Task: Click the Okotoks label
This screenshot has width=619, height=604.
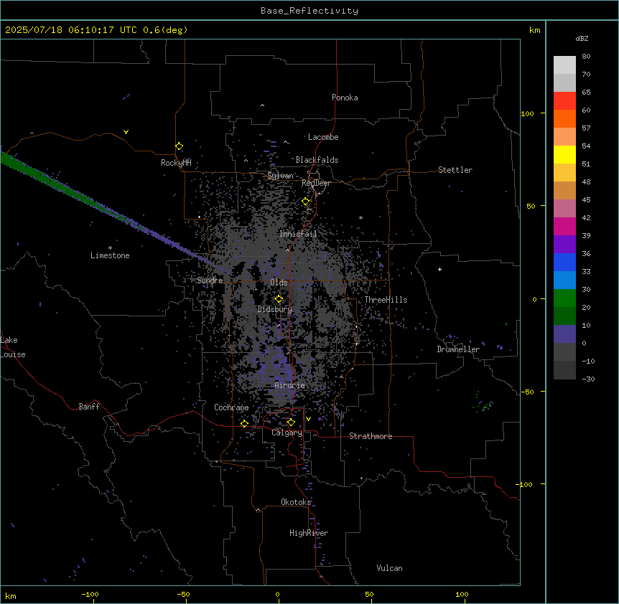Action: (296, 502)
